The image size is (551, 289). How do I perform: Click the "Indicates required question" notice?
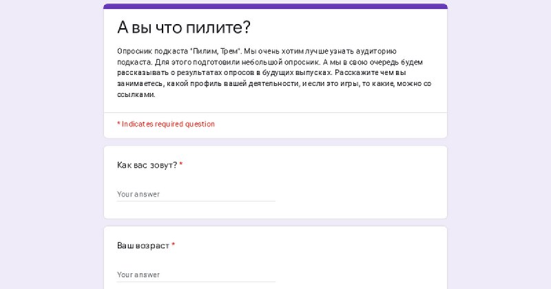(x=166, y=124)
